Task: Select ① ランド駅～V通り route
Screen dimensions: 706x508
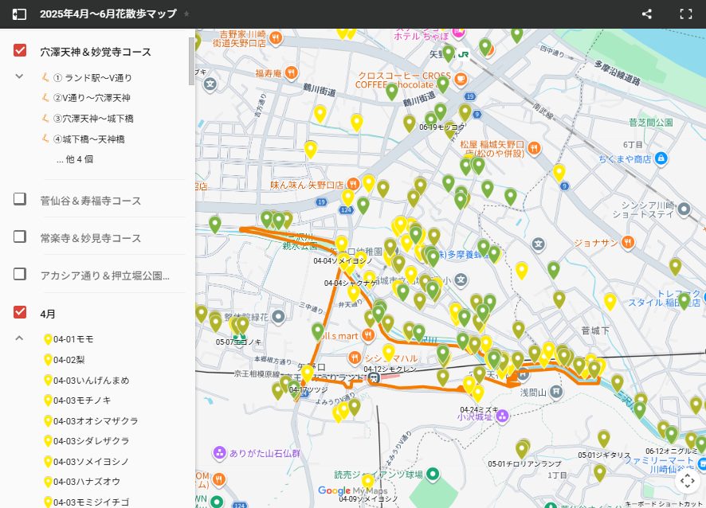Action: 92,78
